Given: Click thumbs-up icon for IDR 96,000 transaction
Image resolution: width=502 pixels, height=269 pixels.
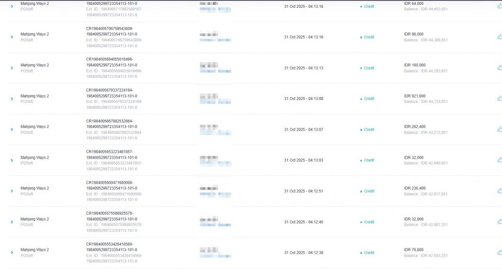Looking at the screenshot, I should click(499, 37).
